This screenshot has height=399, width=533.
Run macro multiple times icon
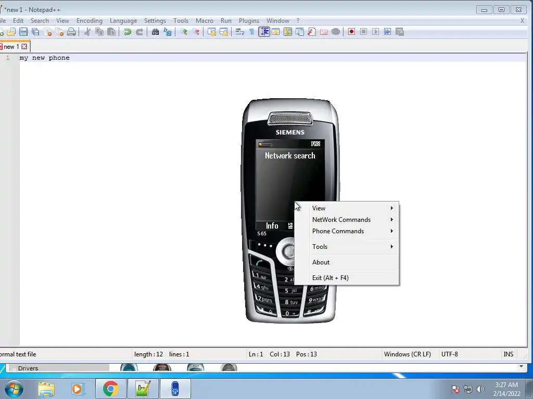387,32
